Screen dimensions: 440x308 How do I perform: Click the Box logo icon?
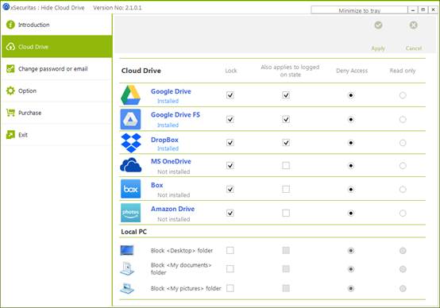tap(130, 189)
